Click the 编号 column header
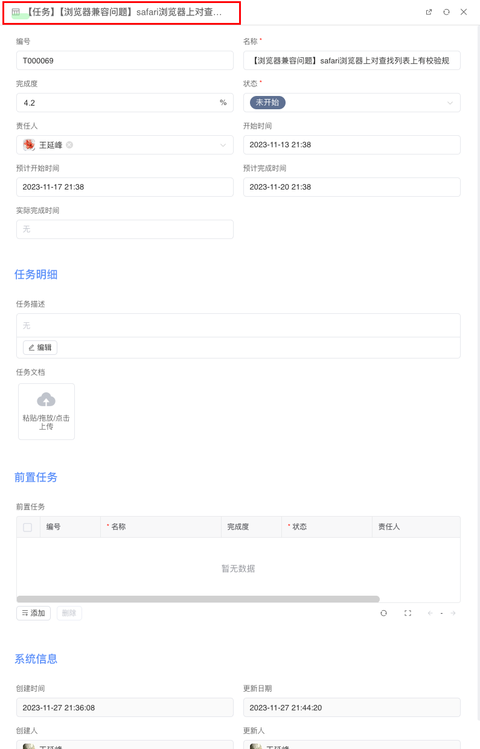The height and width of the screenshot is (749, 480). click(x=71, y=527)
